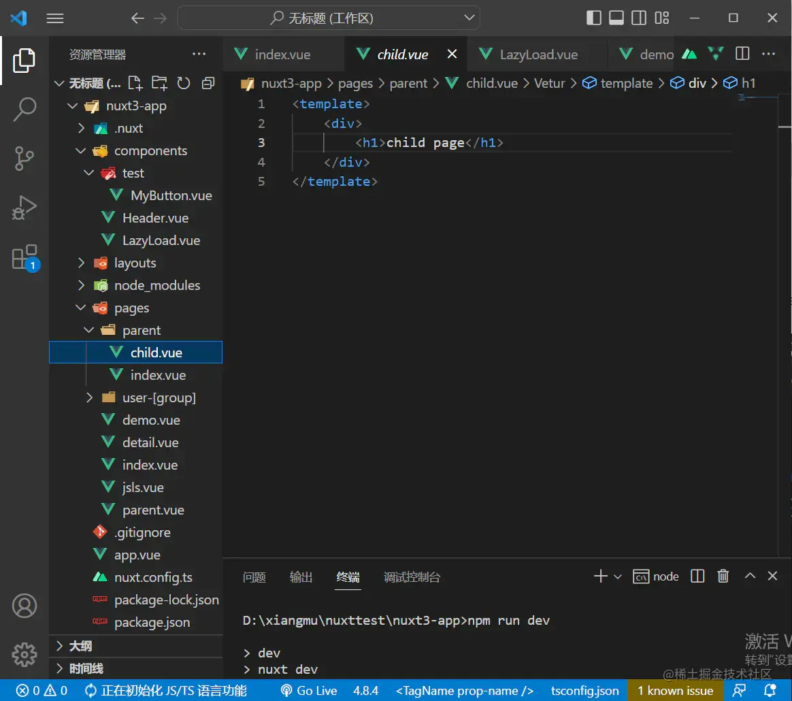Click the feedback icon in status bar
The image size is (792, 701).
tap(739, 690)
